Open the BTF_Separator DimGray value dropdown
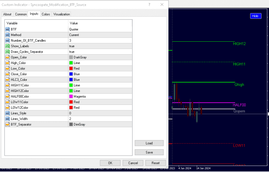The image size is (269, 172). (x=100, y=125)
